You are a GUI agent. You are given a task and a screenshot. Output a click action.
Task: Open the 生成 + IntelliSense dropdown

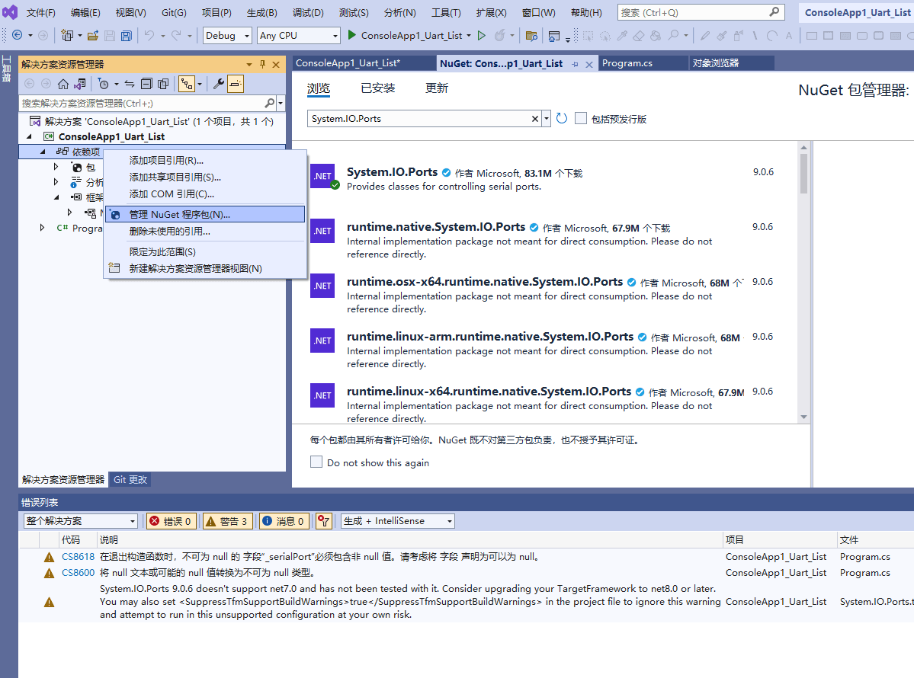pyautogui.click(x=398, y=521)
